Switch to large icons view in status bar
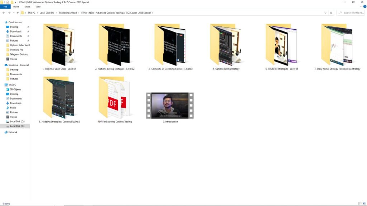 click(364, 203)
